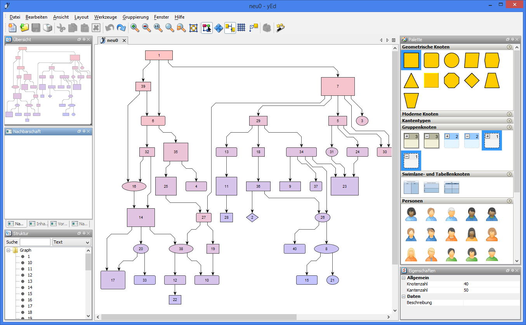Pick the rounded rectangle palette shape
This screenshot has height=325, width=526.
(x=431, y=61)
